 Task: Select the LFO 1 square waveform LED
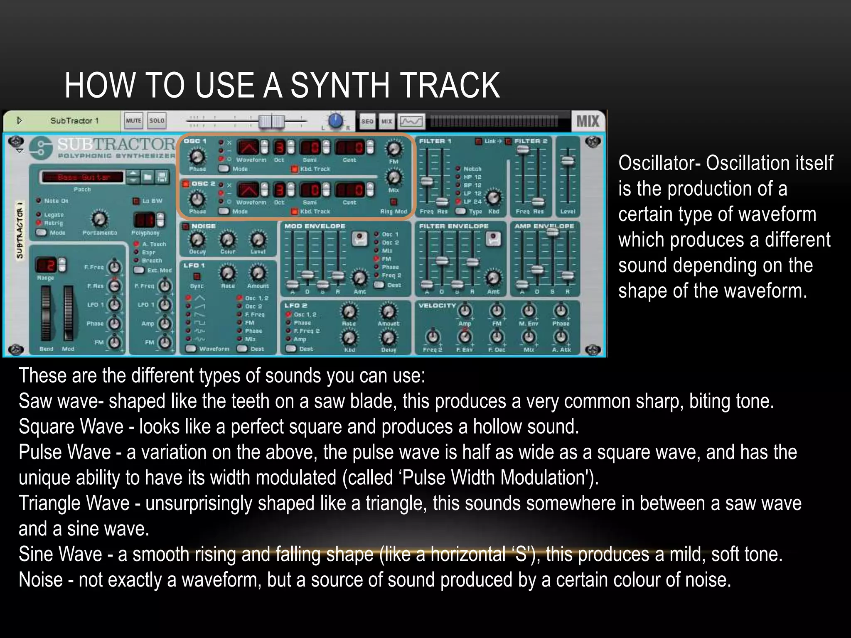(188, 322)
